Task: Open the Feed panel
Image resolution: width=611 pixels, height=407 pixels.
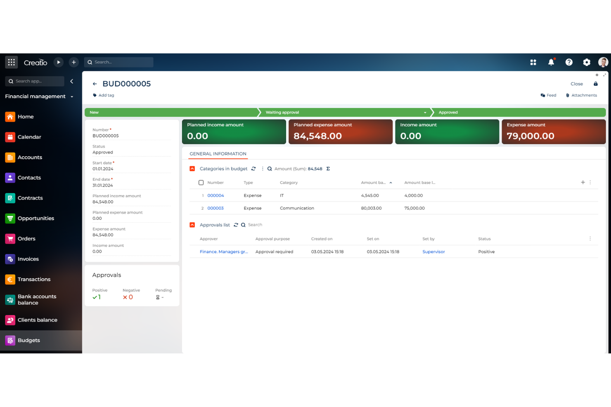Action: tap(548, 95)
